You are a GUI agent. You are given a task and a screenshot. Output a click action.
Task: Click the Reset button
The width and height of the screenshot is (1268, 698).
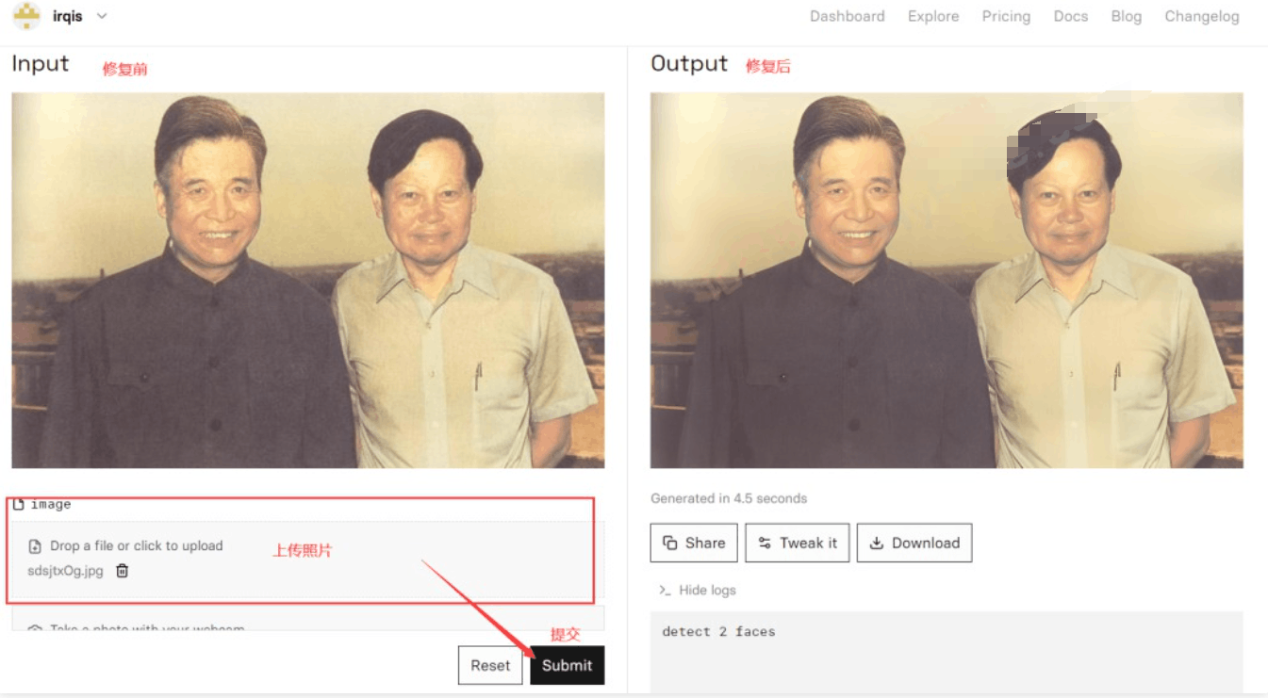point(490,665)
